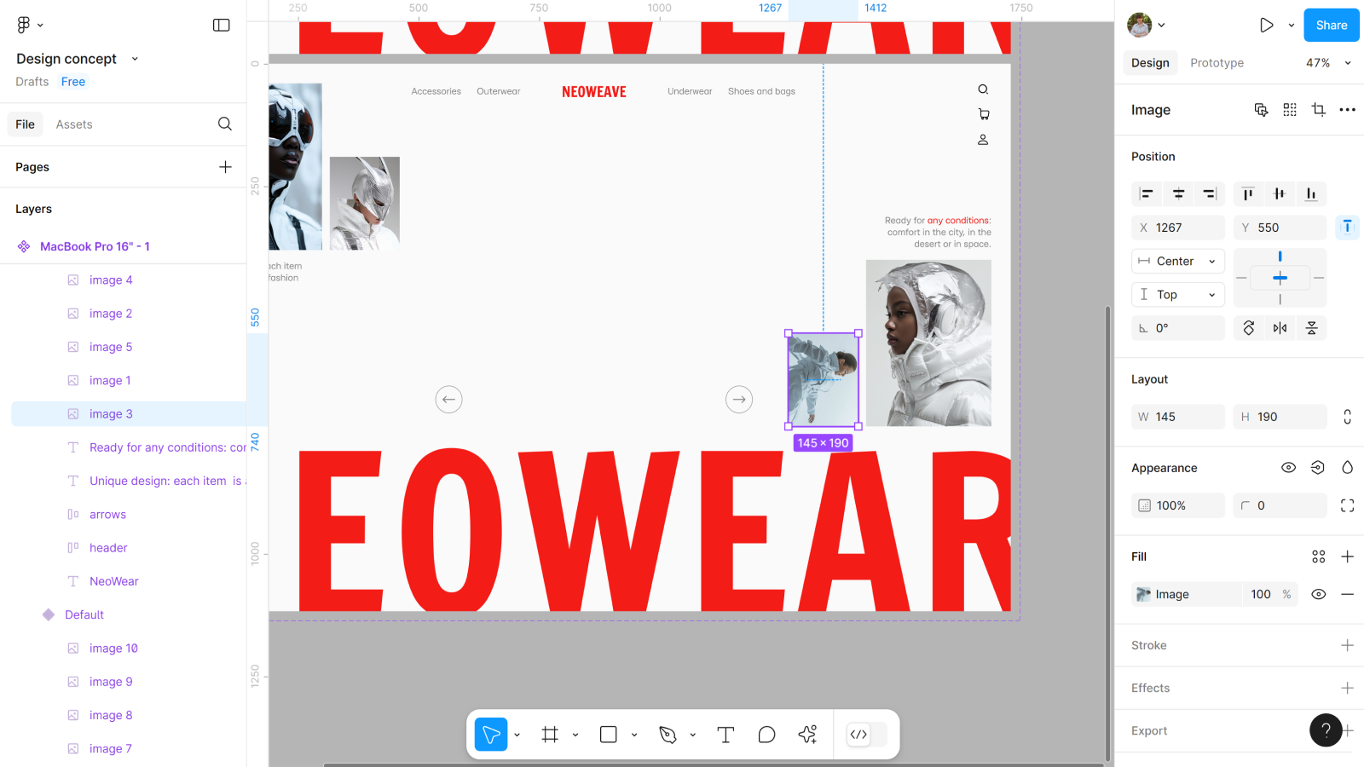The image size is (1364, 767).
Task: Open the Top vertical constraint dropdown
Action: click(1178, 295)
